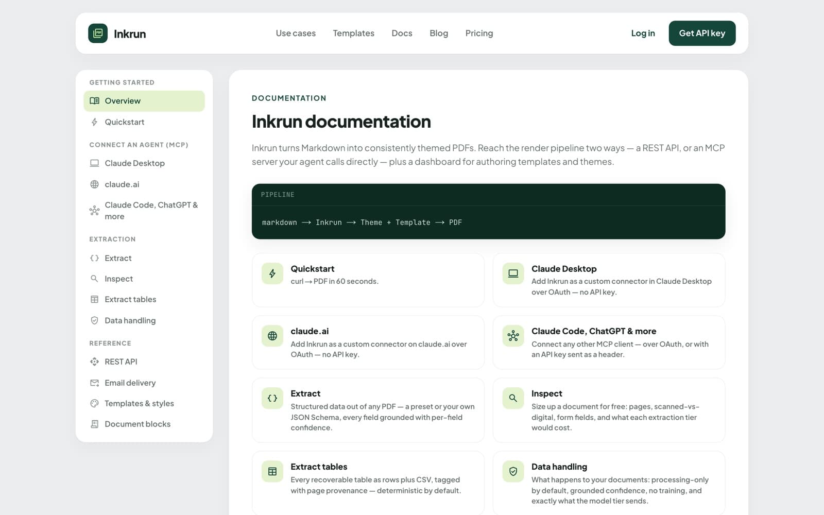The width and height of the screenshot is (824, 515).
Task: Open Claude Desktop sidebar page
Action: point(144,163)
